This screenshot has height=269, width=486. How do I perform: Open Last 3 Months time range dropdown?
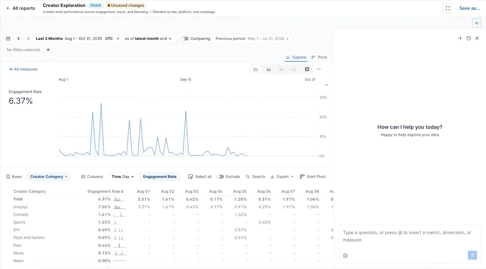point(77,39)
